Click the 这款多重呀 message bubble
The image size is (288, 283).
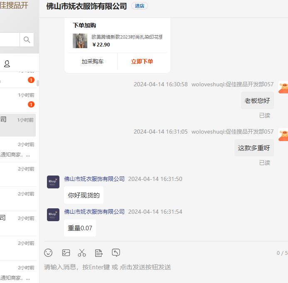(254, 148)
